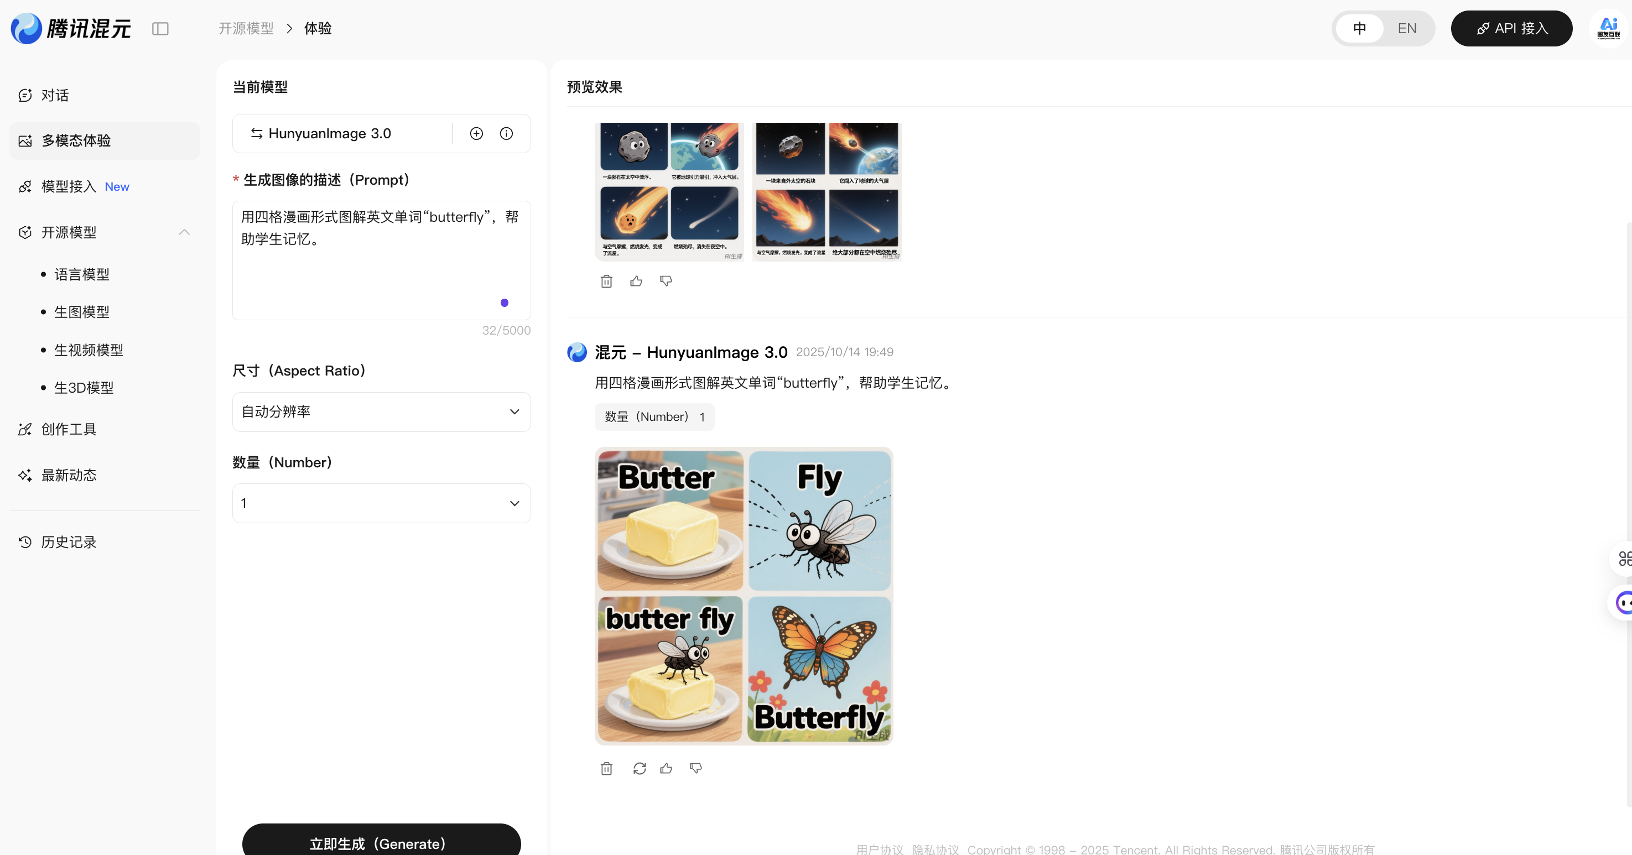Like the butterfly comic result

(666, 768)
